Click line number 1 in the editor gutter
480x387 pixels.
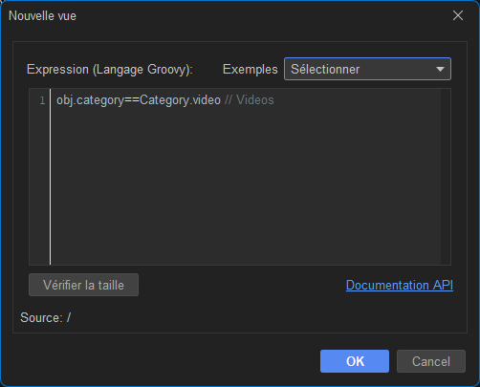coord(42,100)
